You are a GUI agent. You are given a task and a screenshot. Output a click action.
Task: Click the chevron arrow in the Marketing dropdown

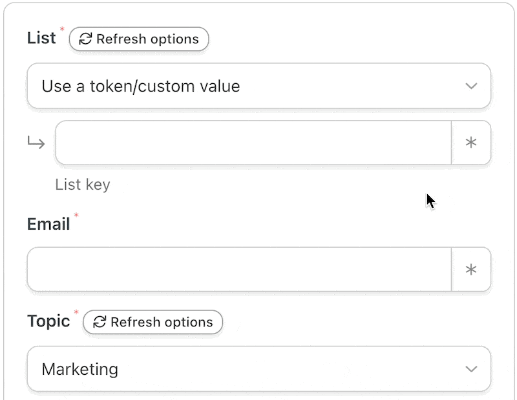click(471, 369)
